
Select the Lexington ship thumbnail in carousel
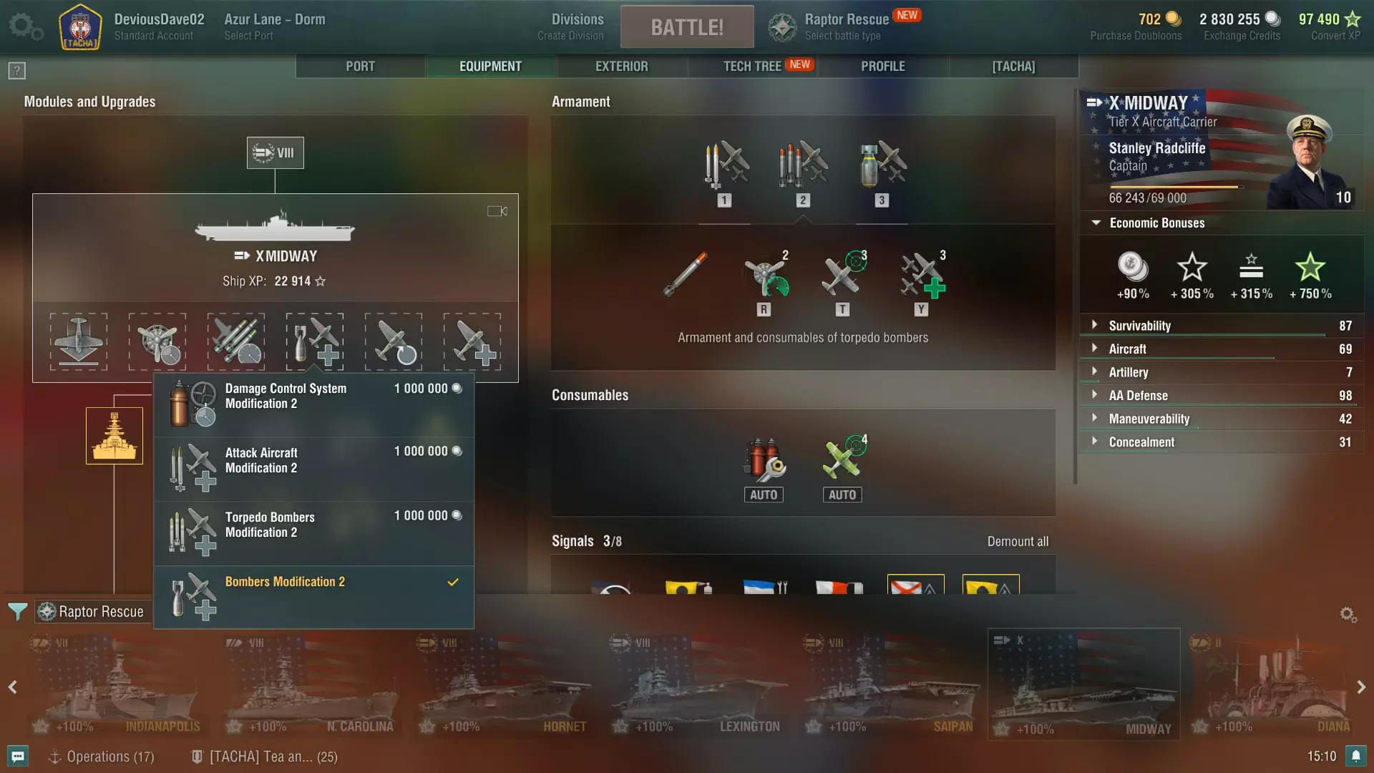[x=697, y=684]
